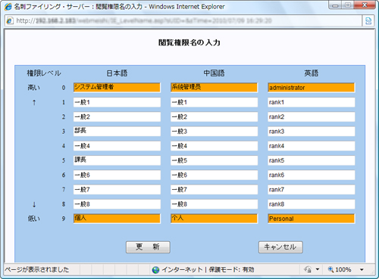Click the globe internet zone icon
The width and height of the screenshot is (379, 279).
155,270
